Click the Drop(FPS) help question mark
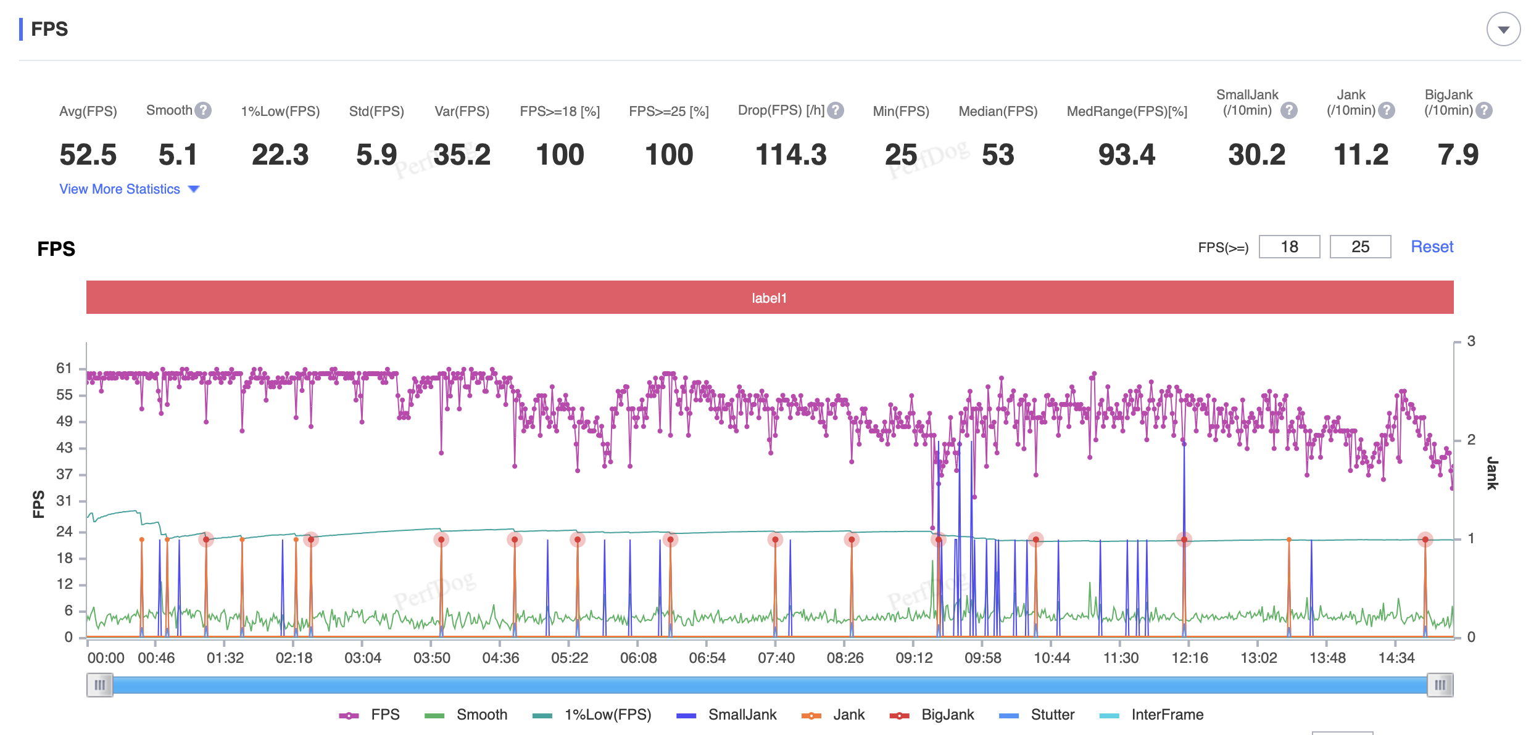Image resolution: width=1539 pixels, height=735 pixels. [x=836, y=110]
